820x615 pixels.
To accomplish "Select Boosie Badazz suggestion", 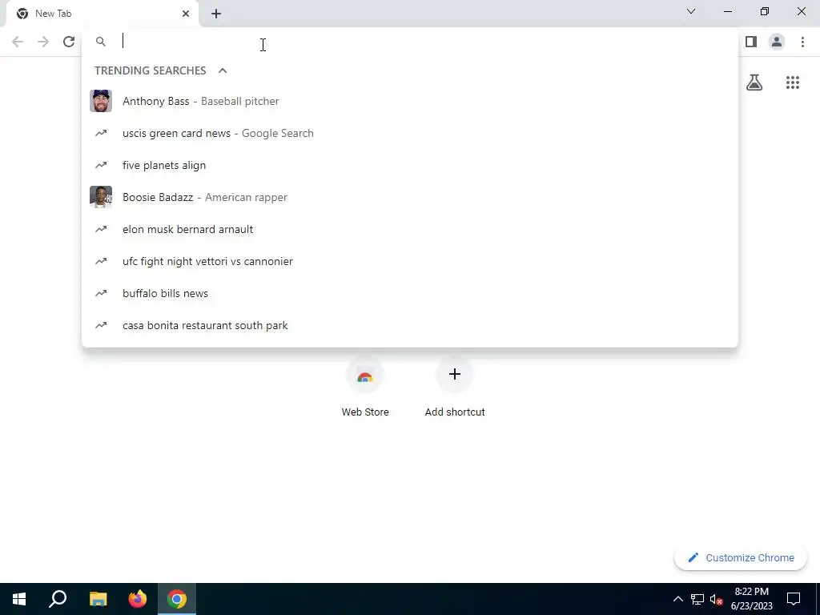I will pos(410,197).
